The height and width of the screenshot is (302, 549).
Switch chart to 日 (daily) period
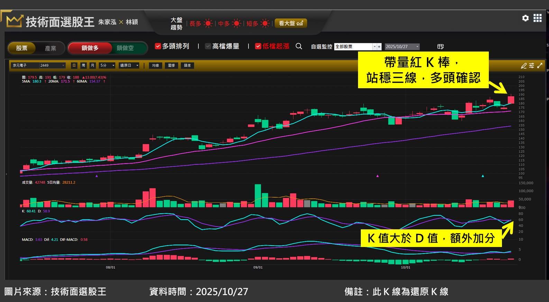(x=74, y=65)
